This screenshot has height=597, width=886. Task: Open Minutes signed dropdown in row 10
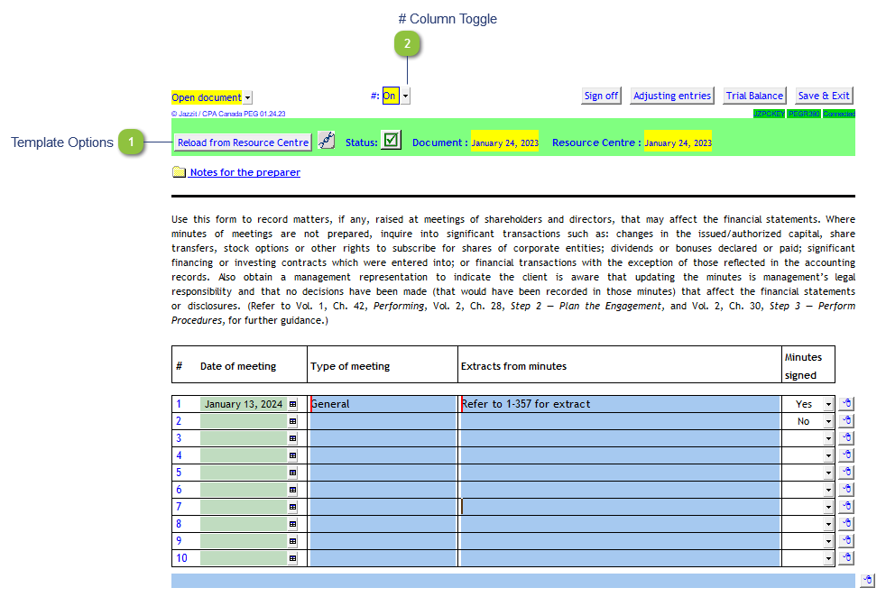(828, 558)
